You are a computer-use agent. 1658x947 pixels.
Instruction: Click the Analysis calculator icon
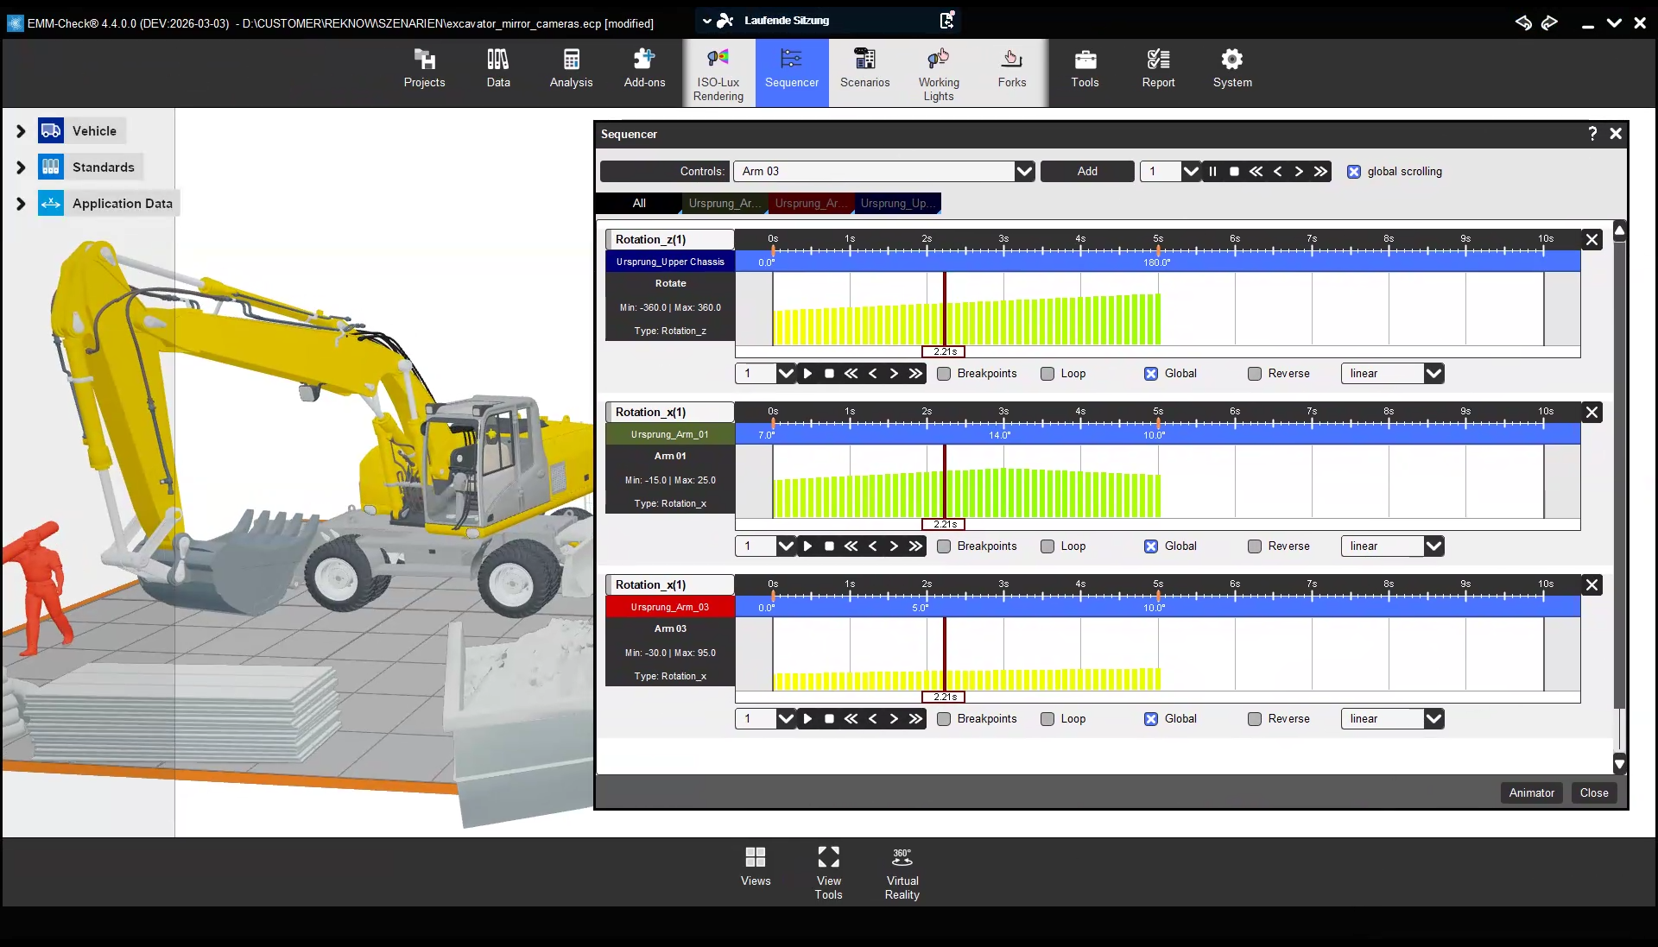pyautogui.click(x=571, y=60)
